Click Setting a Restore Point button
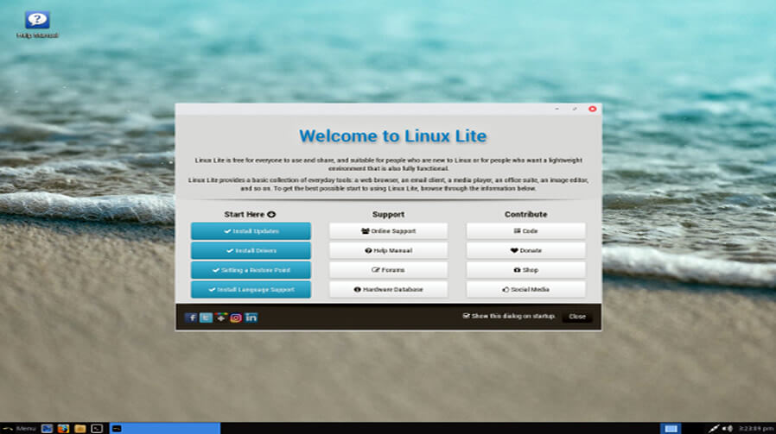 point(251,270)
